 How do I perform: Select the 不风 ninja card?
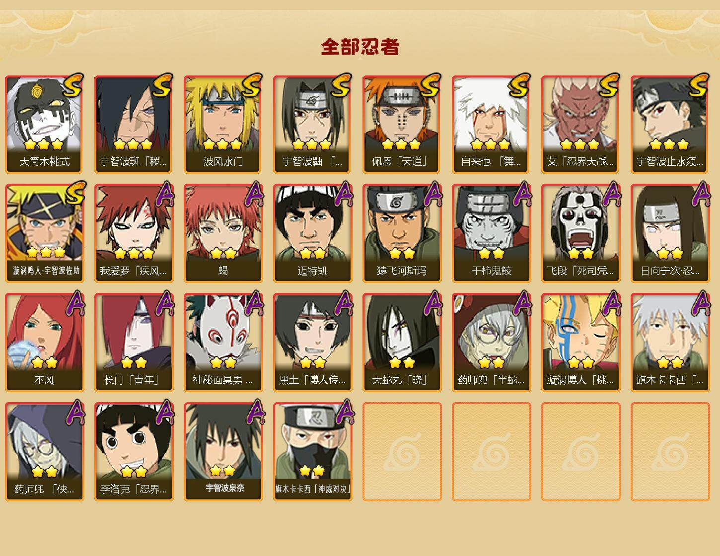tap(45, 343)
